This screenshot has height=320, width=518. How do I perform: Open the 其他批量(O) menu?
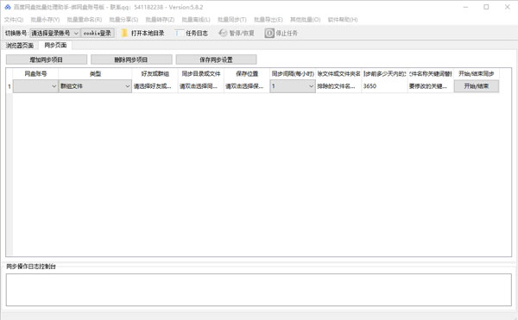tap(306, 20)
